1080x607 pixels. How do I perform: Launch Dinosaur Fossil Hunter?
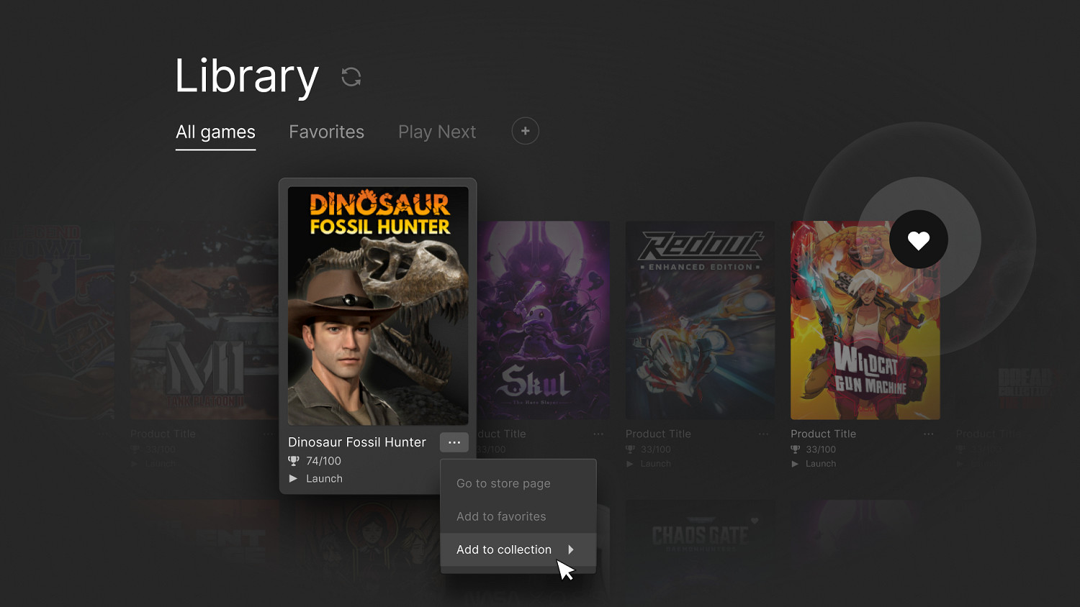324,479
